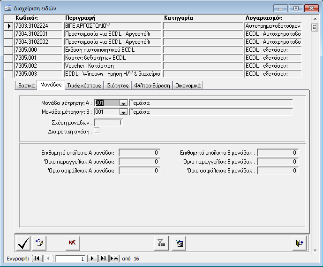Open the Τιμές κόστους tab
This screenshot has height=267, width=323.
tap(84, 86)
